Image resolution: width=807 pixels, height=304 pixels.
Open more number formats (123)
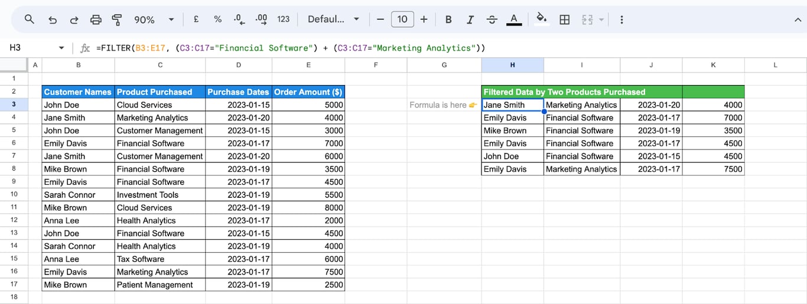(x=284, y=19)
